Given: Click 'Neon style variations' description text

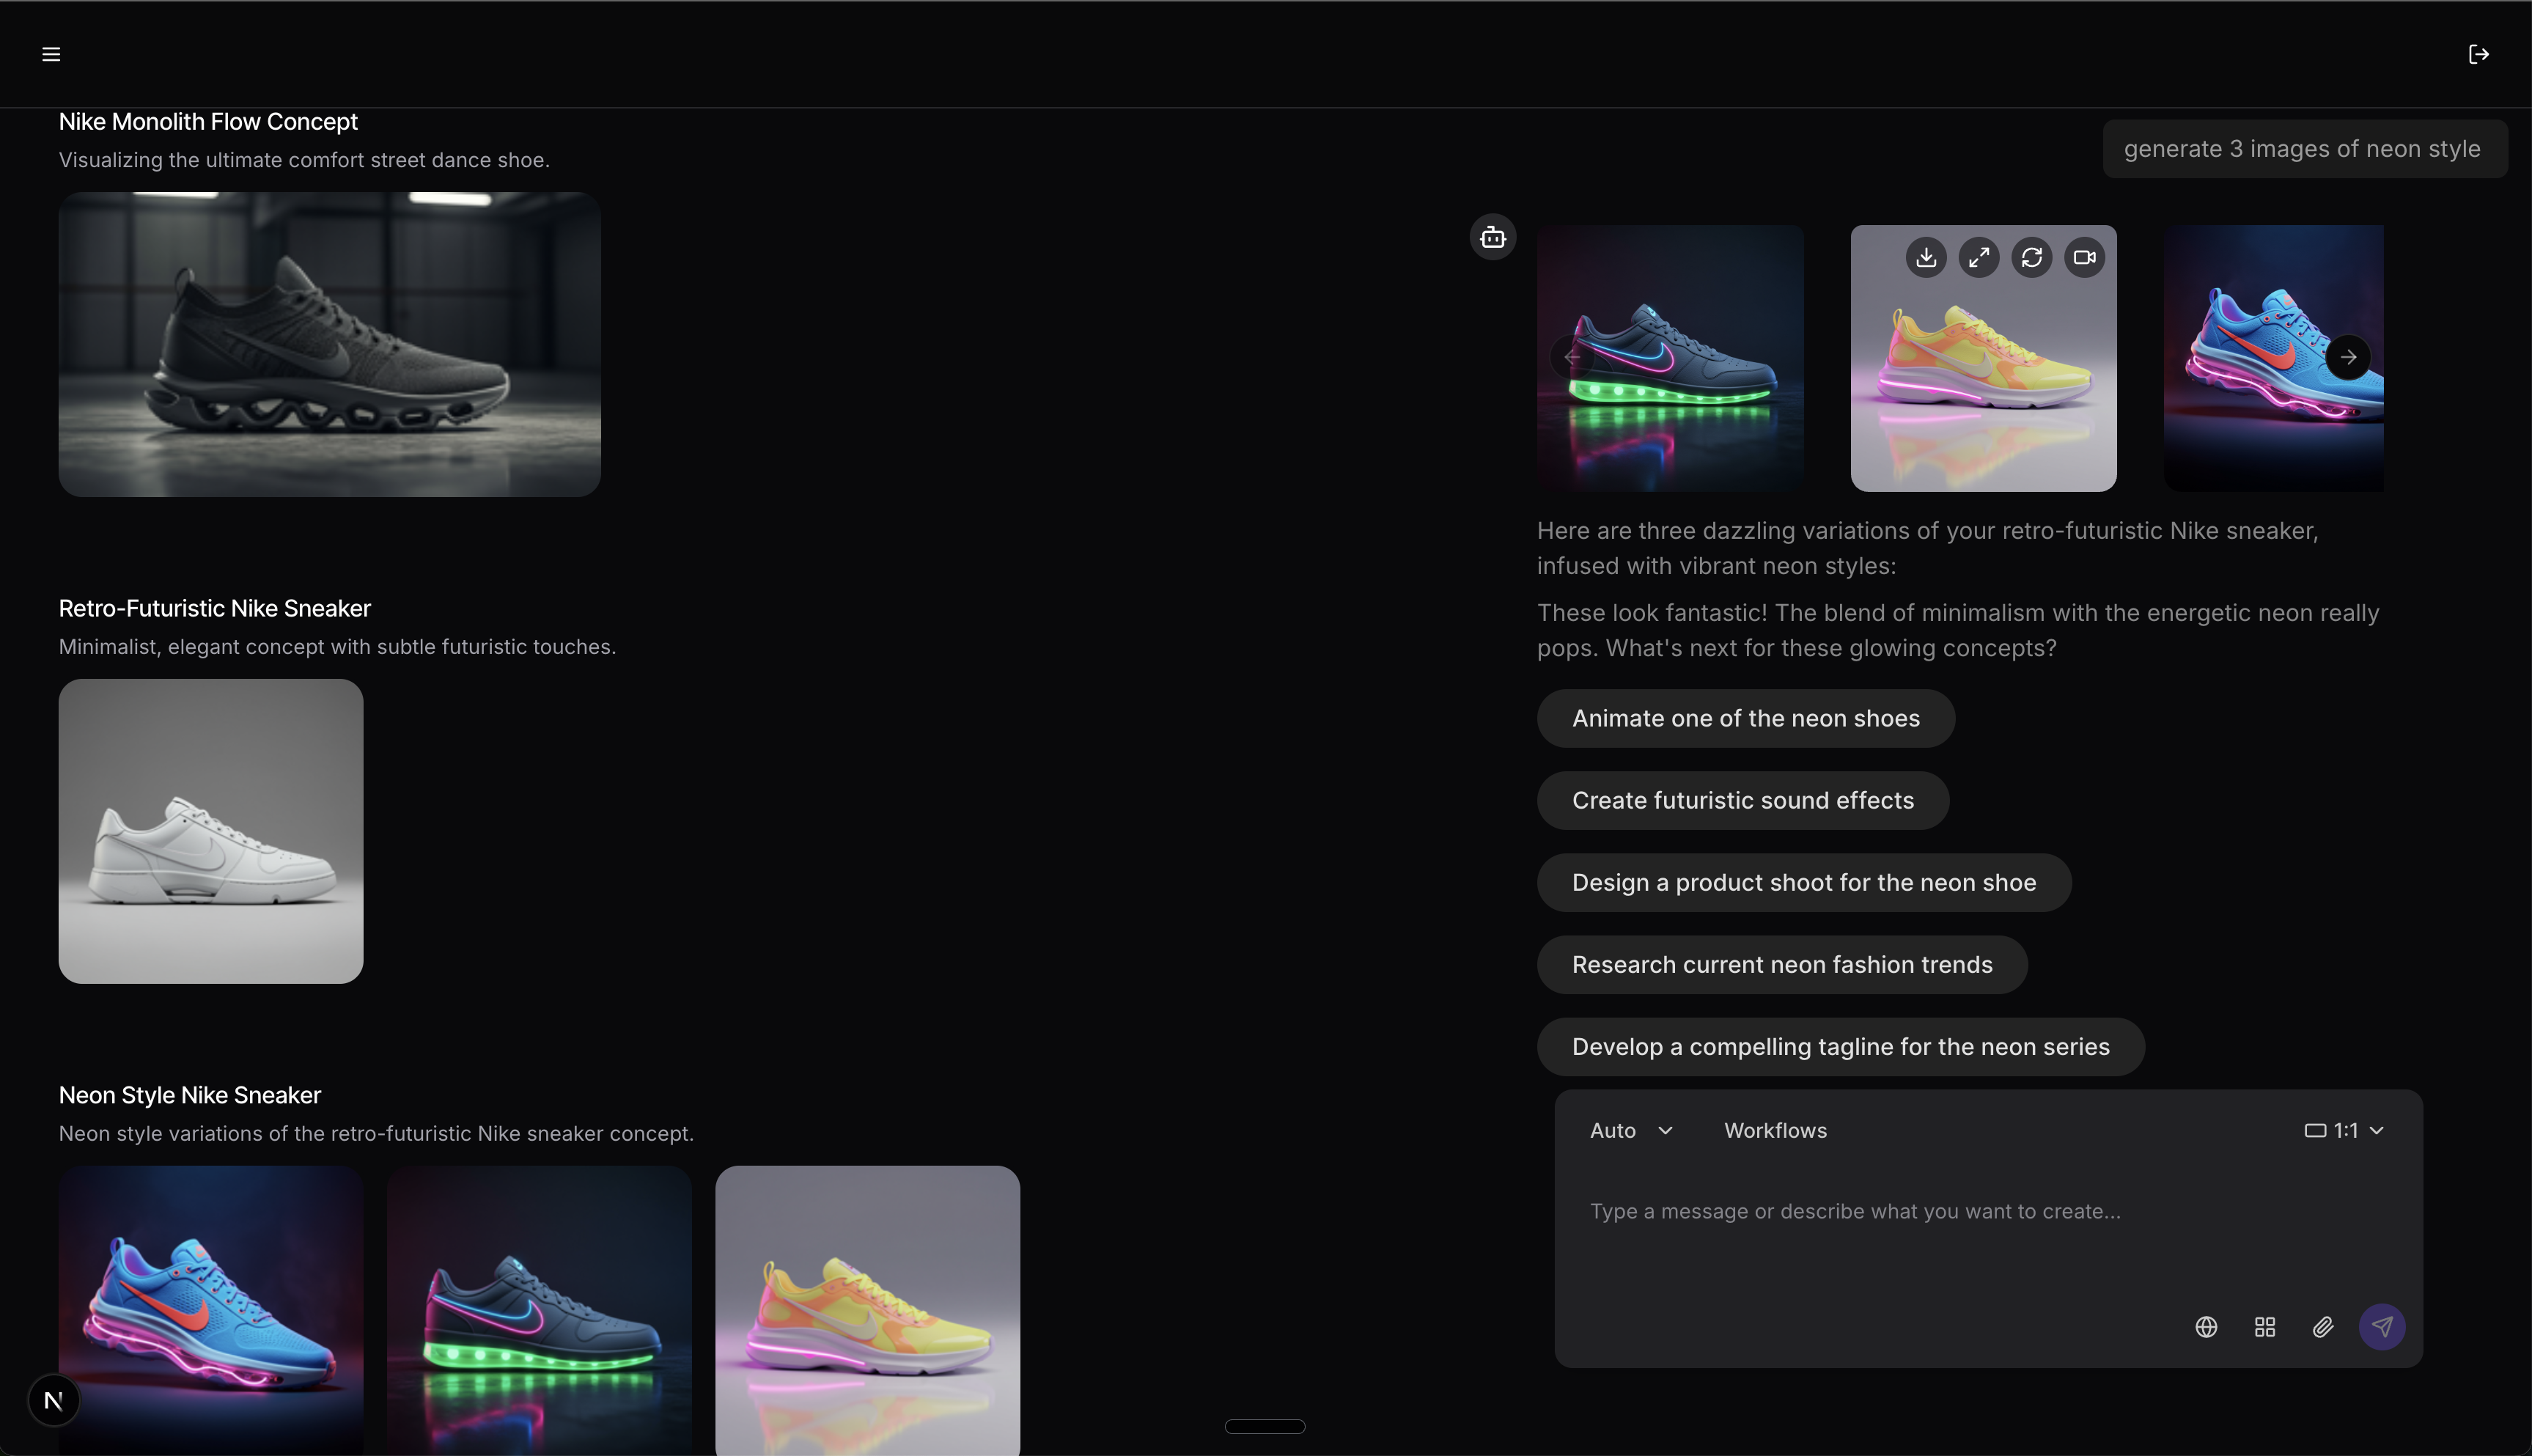Looking at the screenshot, I should coord(376,1134).
